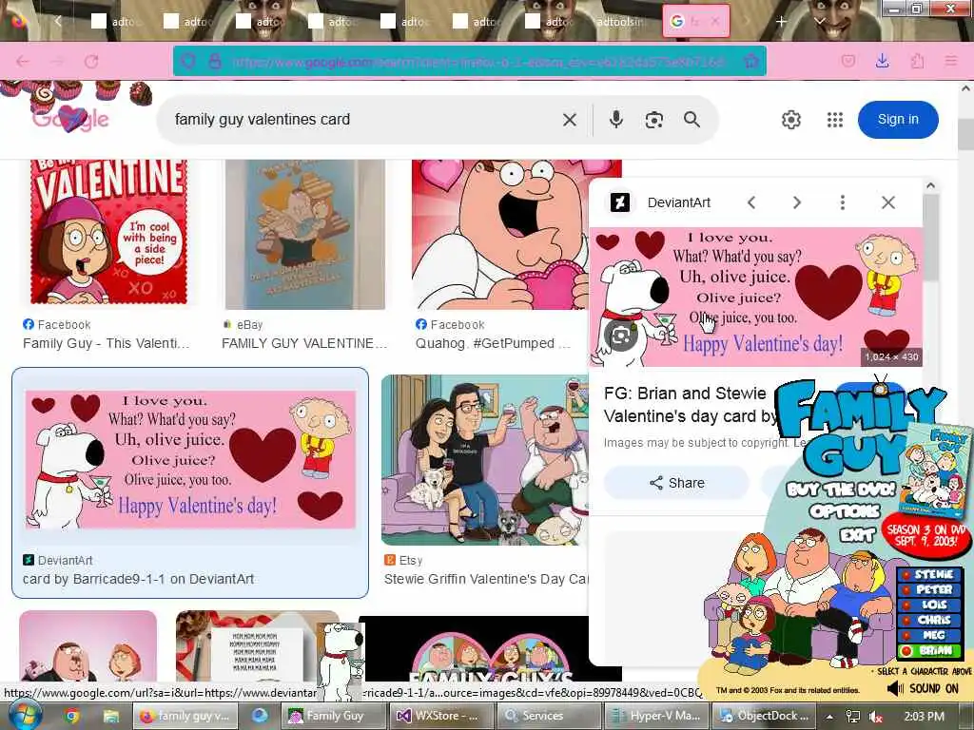Select Chris character radio button
The width and height of the screenshot is (974, 730).
[x=907, y=620]
